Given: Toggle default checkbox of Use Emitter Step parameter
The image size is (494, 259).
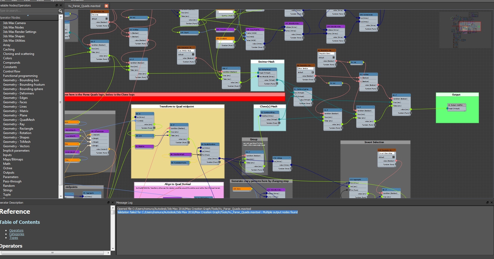Looking at the screenshot, I should tap(193, 54).
